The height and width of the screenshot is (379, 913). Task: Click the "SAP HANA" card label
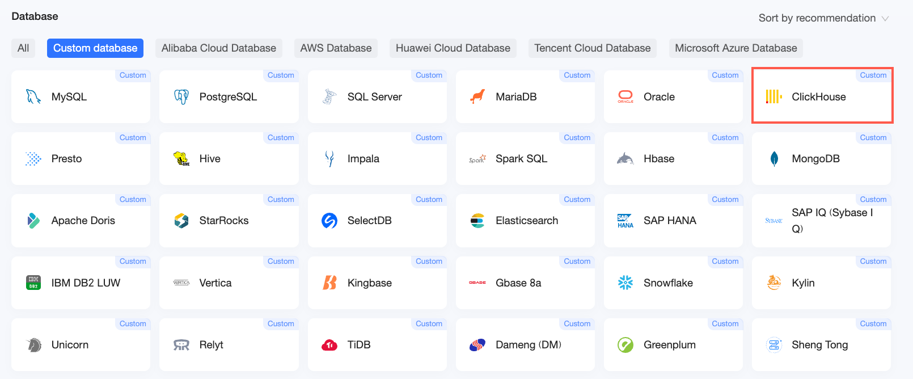click(x=670, y=221)
